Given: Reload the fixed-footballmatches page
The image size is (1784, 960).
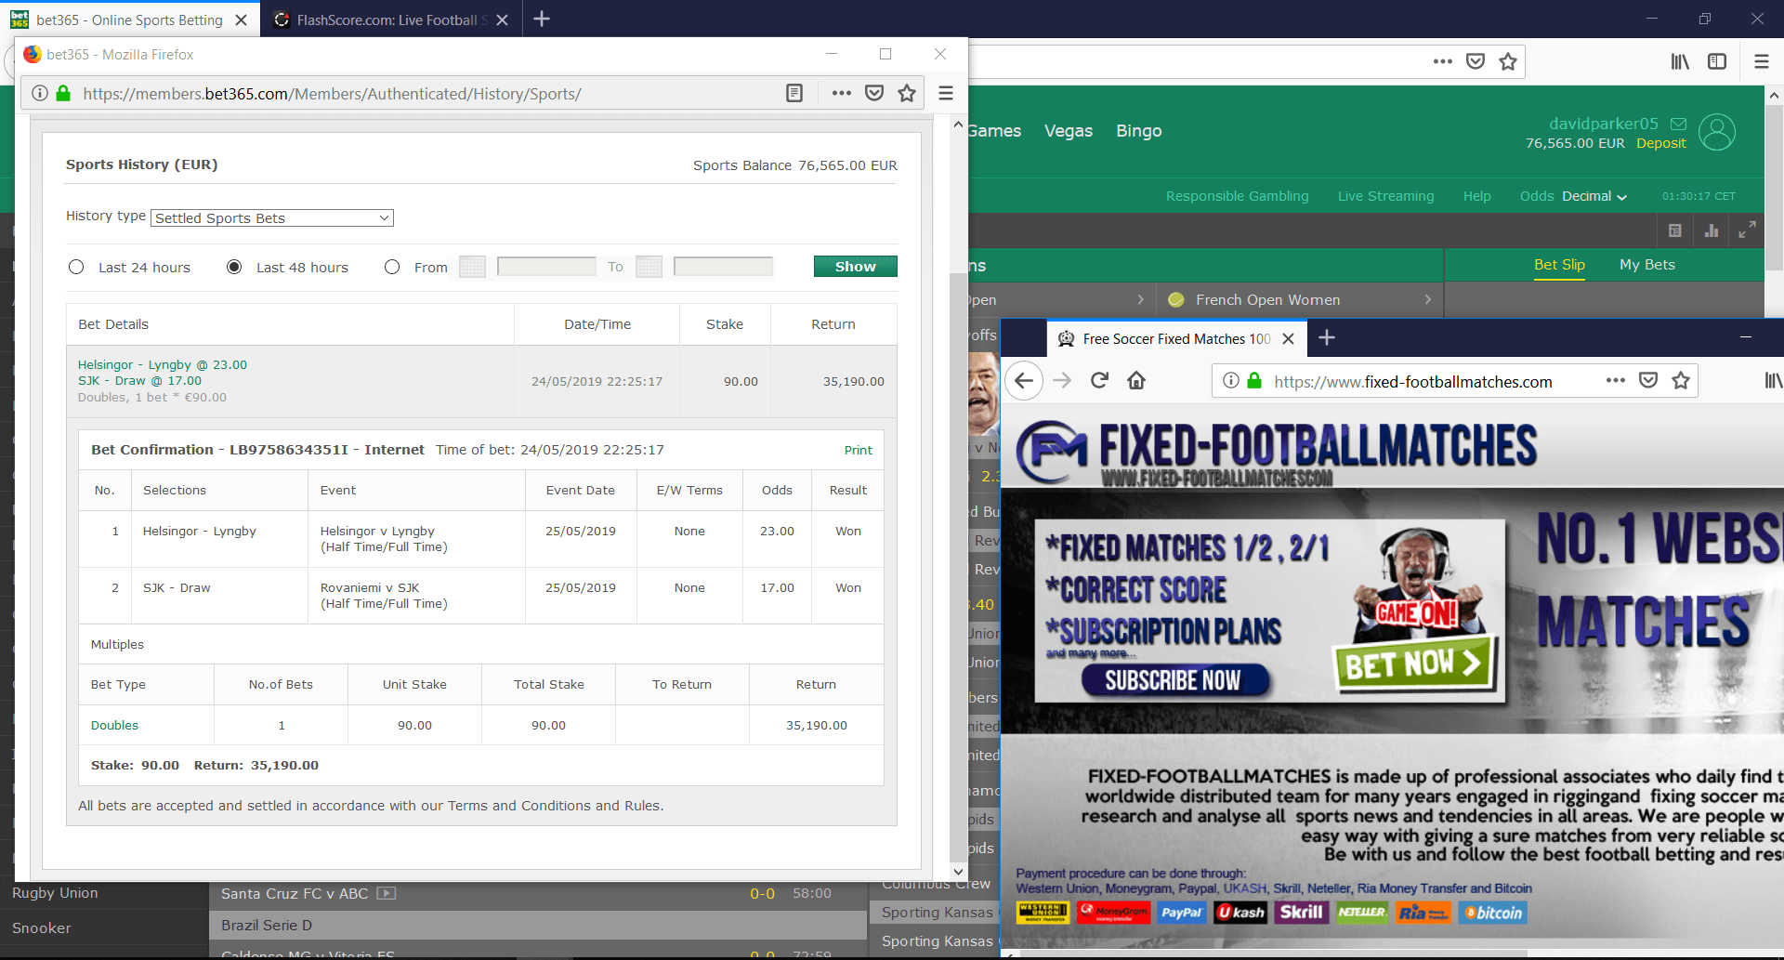Looking at the screenshot, I should [1099, 381].
